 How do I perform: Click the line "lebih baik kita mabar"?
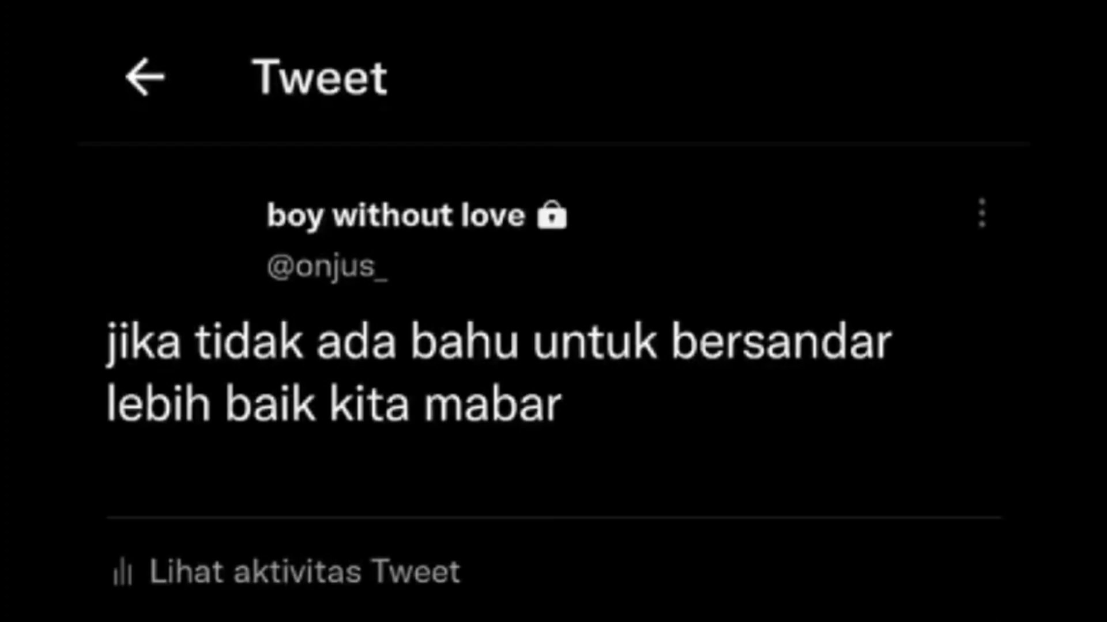pos(334,404)
